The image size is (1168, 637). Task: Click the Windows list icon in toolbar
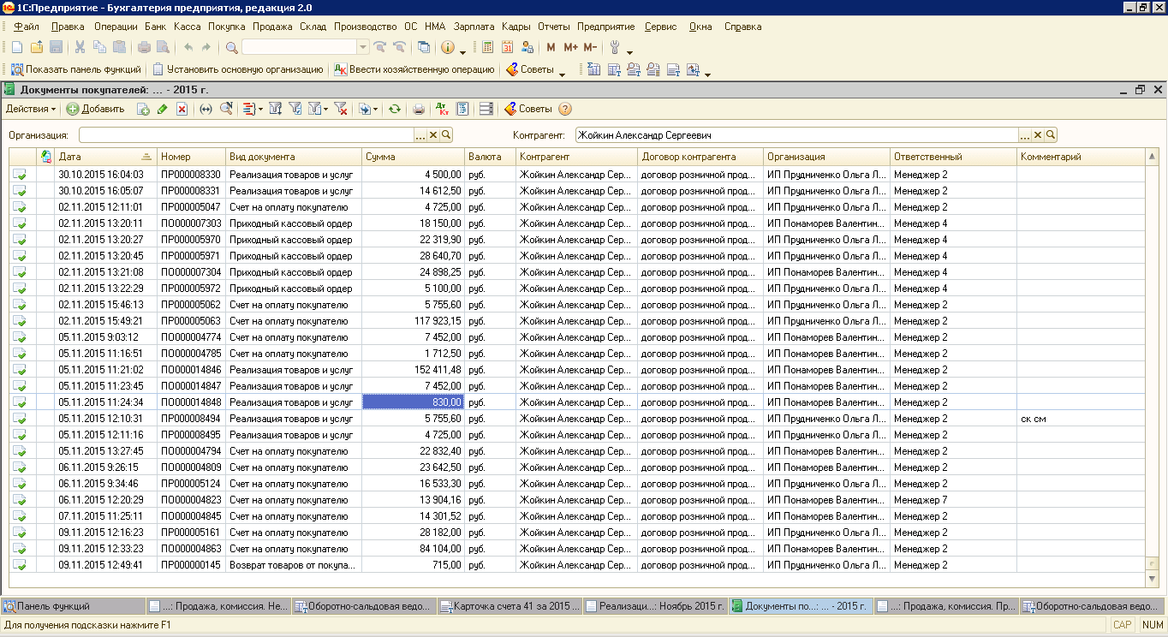(424, 47)
